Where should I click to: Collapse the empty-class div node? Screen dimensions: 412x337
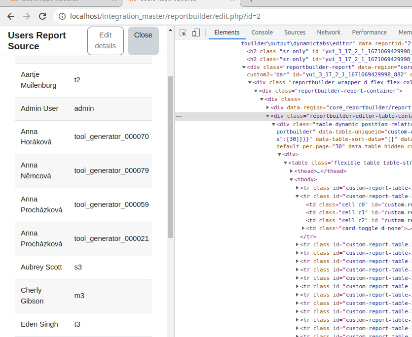tap(262, 100)
